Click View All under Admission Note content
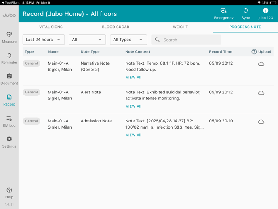This screenshot has width=278, height=209. [x=133, y=135]
